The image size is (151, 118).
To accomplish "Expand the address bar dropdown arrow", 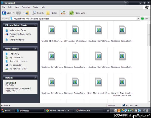I will 138,19.
